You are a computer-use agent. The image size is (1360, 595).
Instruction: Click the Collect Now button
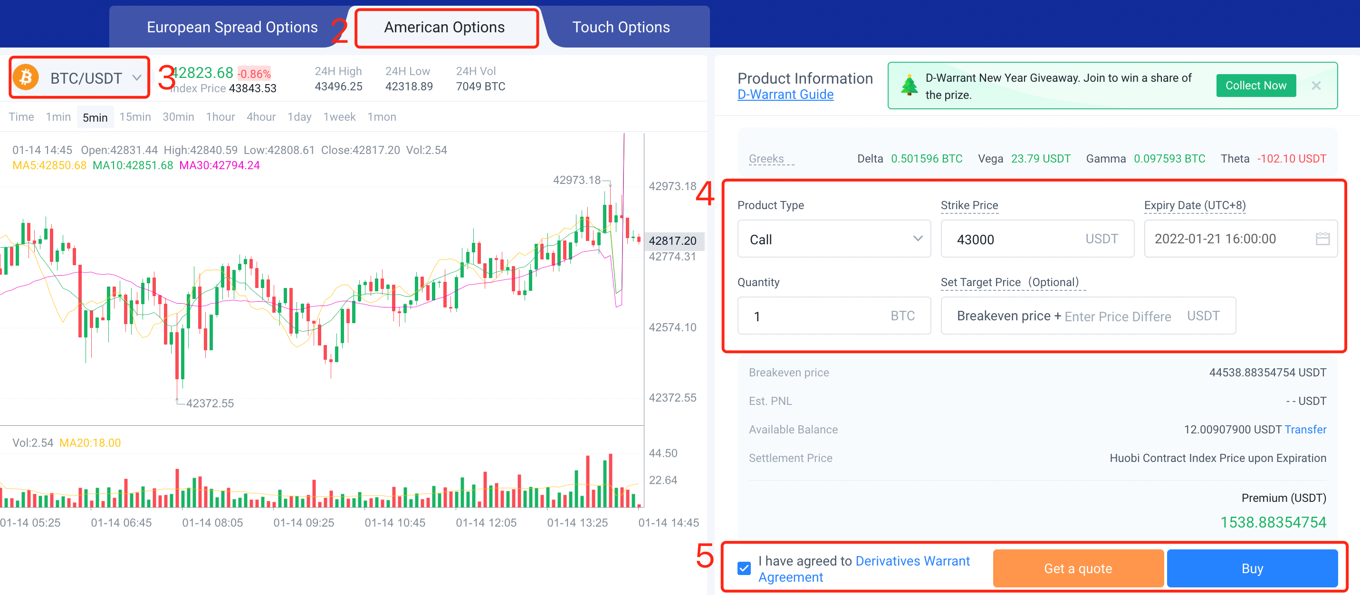(x=1255, y=86)
